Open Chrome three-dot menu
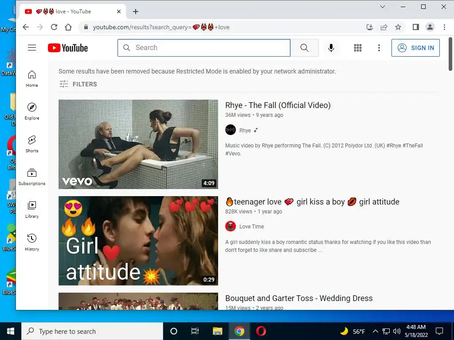The width and height of the screenshot is (454, 340). click(444, 27)
